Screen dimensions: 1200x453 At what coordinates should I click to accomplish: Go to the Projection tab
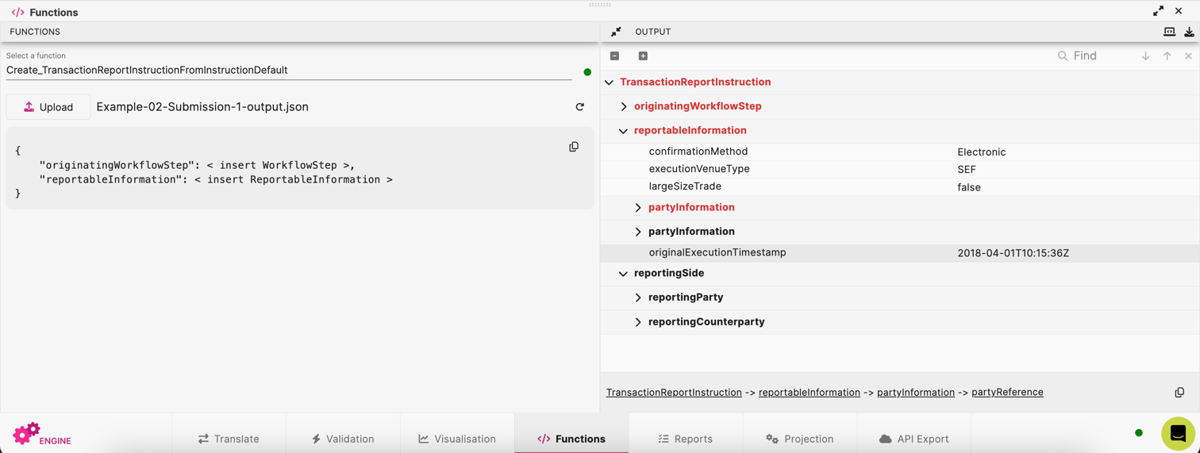800,439
